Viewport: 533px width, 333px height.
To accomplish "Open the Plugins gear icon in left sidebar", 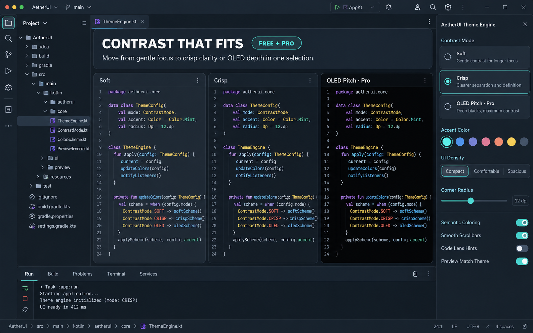I will [8, 88].
